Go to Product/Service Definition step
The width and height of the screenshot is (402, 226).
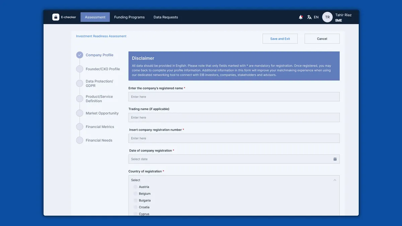click(x=99, y=99)
